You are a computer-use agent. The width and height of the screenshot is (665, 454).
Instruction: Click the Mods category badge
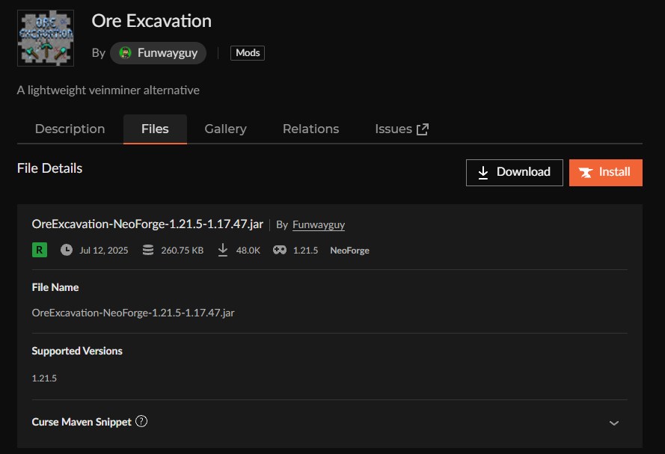[247, 52]
